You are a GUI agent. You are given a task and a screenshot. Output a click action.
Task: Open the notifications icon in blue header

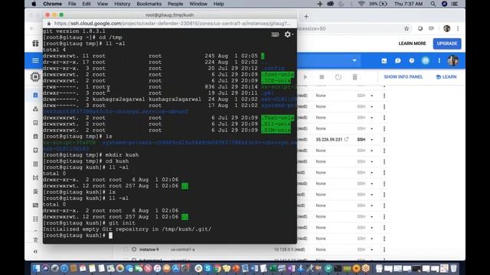click(x=426, y=61)
